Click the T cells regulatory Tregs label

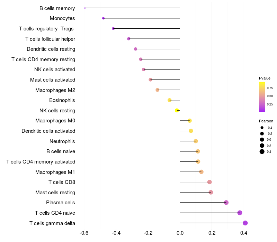click(47, 29)
